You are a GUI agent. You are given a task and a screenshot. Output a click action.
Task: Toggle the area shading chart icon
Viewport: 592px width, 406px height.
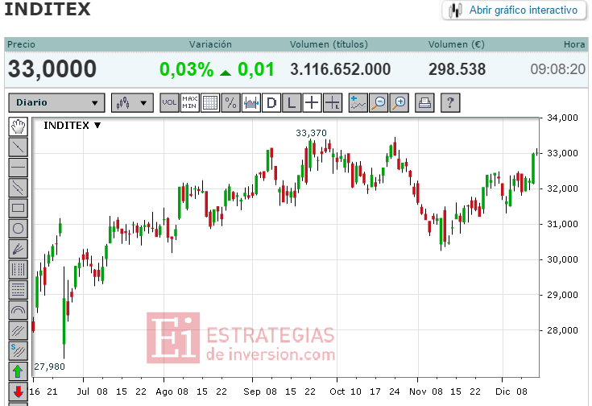(x=251, y=103)
